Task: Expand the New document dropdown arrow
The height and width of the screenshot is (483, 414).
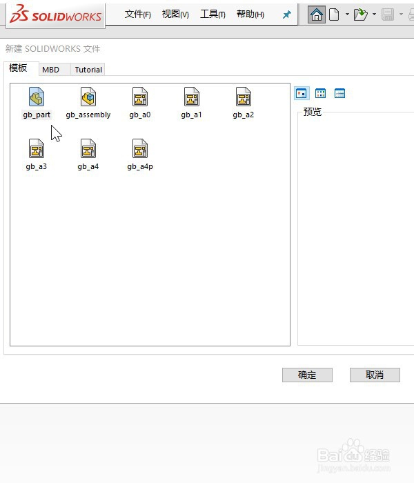Action: tap(347, 14)
